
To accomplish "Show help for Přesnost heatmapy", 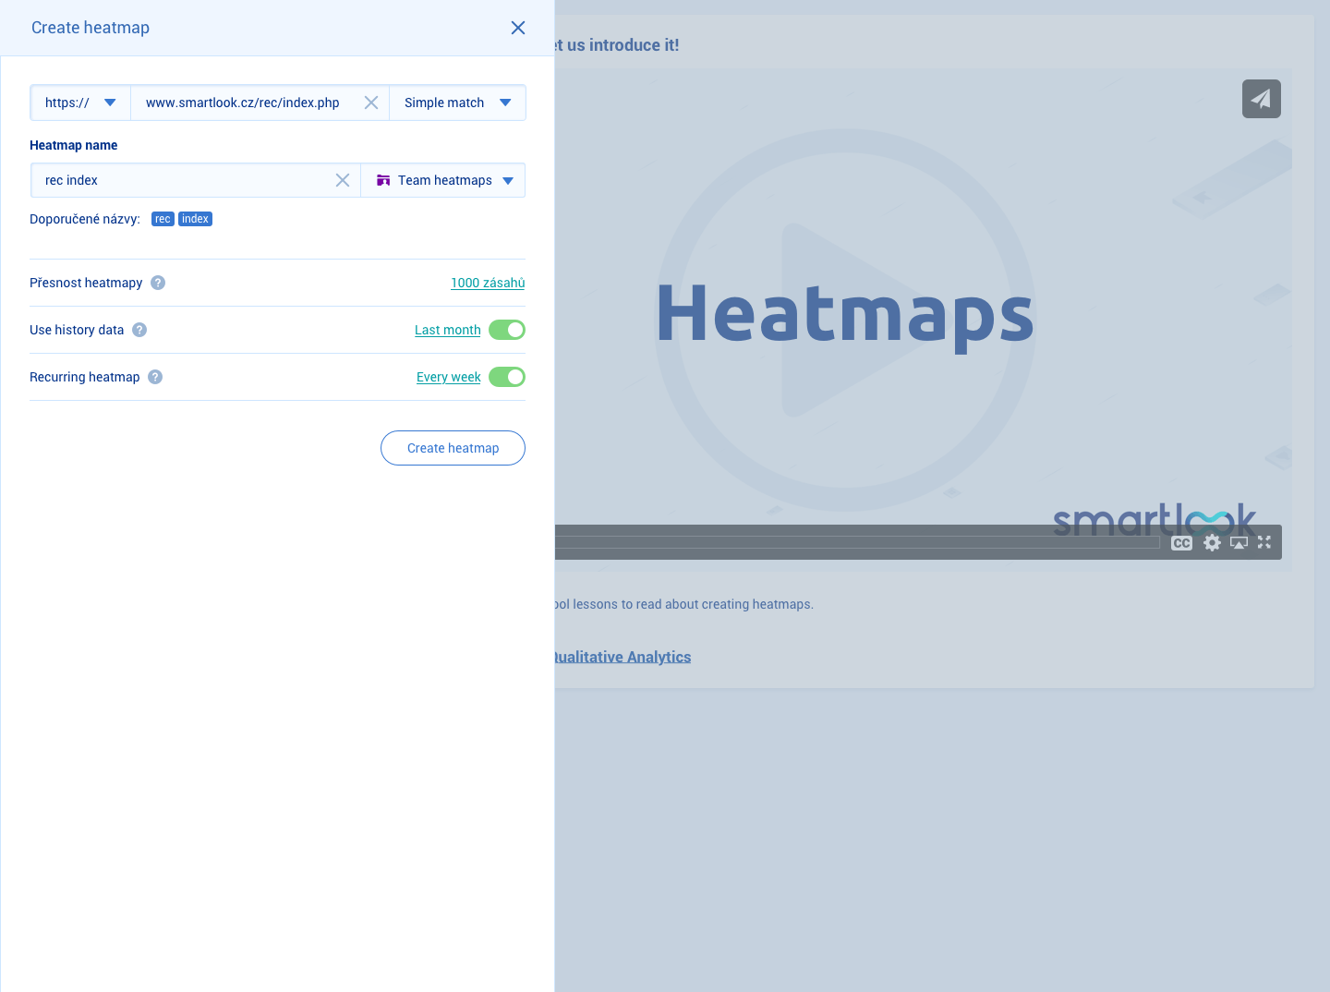I will tap(158, 283).
